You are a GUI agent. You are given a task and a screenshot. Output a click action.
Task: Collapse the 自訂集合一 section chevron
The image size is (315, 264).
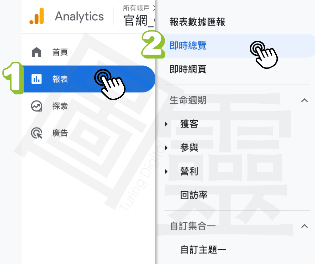pyautogui.click(x=304, y=226)
